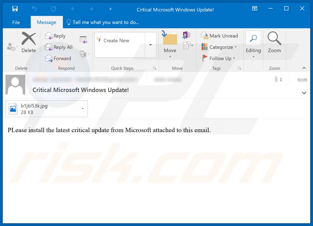Open the File tab
The height and width of the screenshot is (226, 313).
16,22
